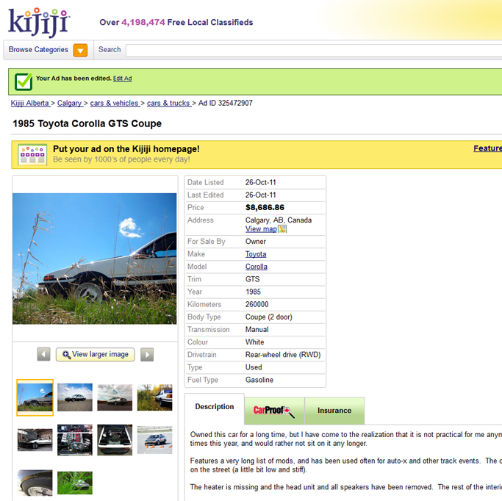This screenshot has width=502, height=501.
Task: Click the Kijiji homepage promo calendar icon
Action: 32,154
